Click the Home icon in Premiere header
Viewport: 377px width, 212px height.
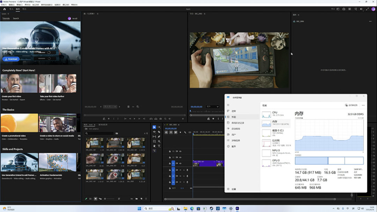(4, 9)
